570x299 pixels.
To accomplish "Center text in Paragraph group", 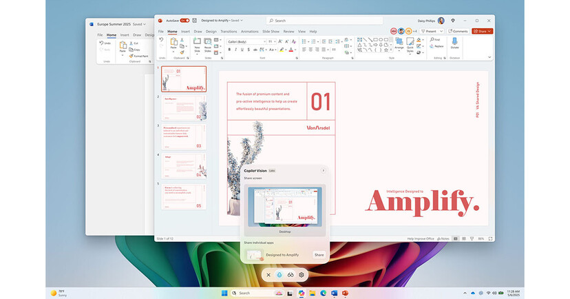I will point(310,50).
